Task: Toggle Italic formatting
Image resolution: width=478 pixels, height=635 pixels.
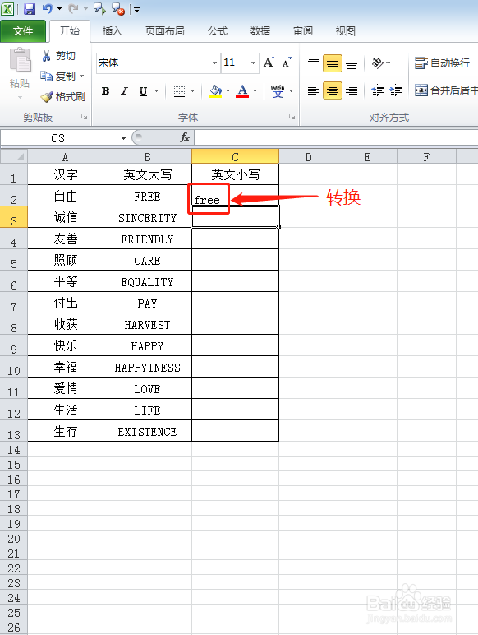Action: coord(124,91)
